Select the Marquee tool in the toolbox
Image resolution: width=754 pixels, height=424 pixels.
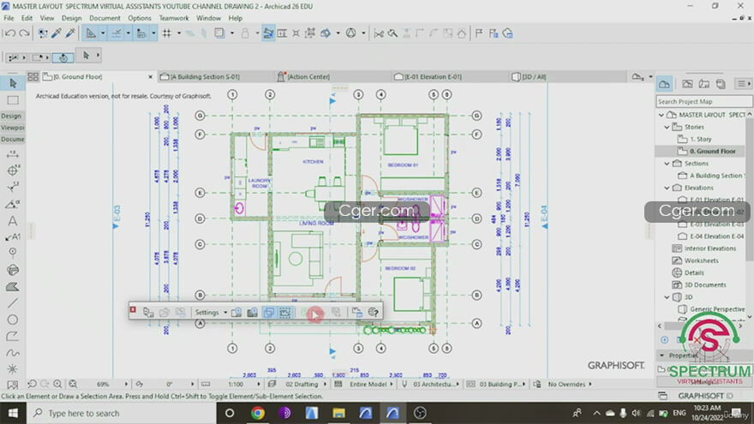point(13,100)
